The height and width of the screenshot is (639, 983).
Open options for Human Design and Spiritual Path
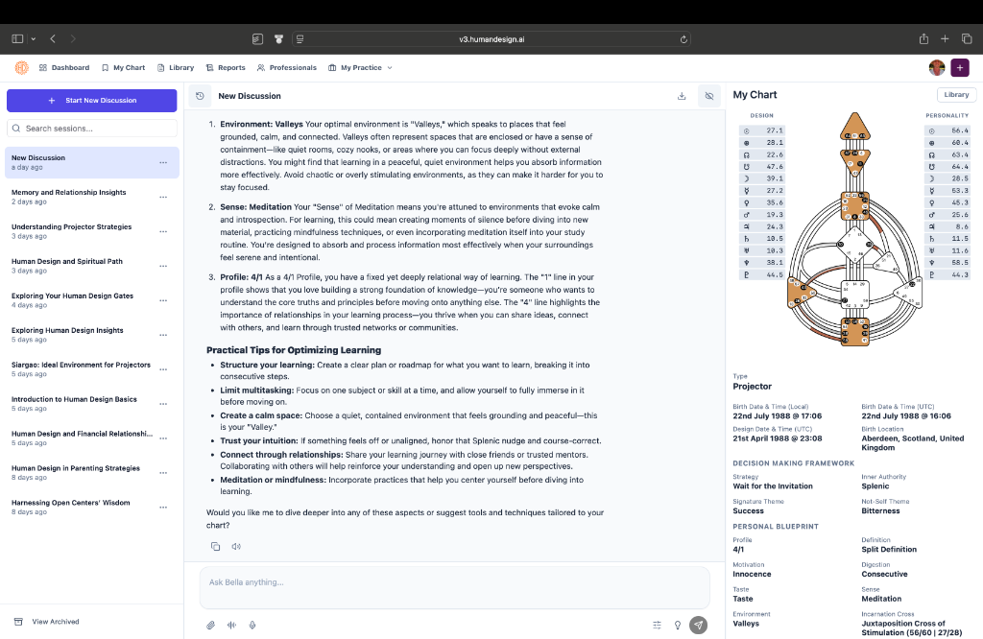(163, 266)
